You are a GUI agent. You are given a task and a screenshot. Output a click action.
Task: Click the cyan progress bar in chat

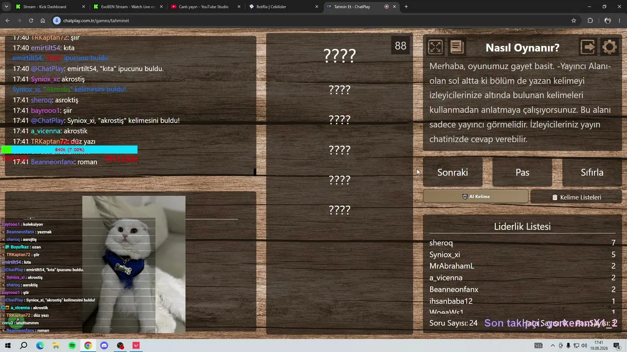(x=69, y=150)
